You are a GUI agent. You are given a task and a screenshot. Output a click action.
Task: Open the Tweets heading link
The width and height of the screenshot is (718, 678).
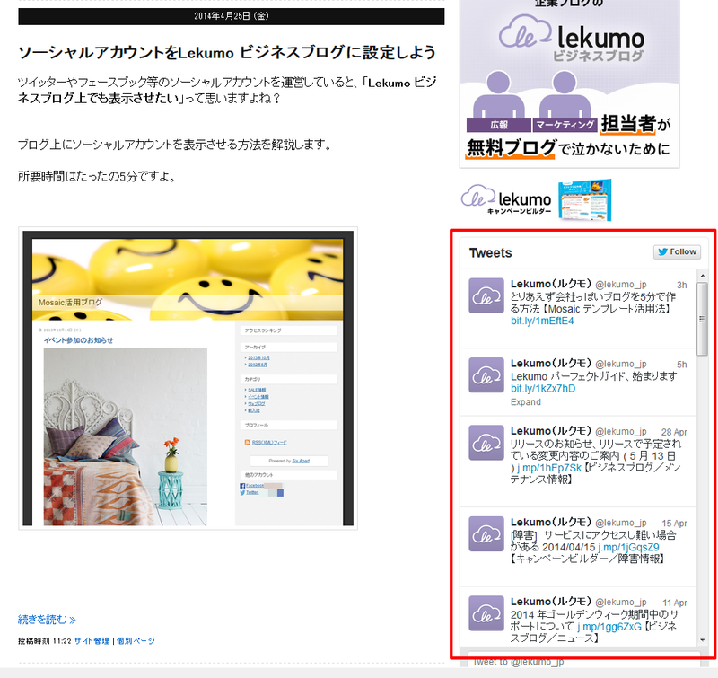(x=490, y=253)
